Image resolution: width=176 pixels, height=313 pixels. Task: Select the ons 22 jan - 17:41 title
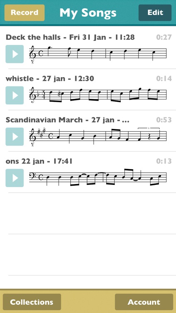39,161
